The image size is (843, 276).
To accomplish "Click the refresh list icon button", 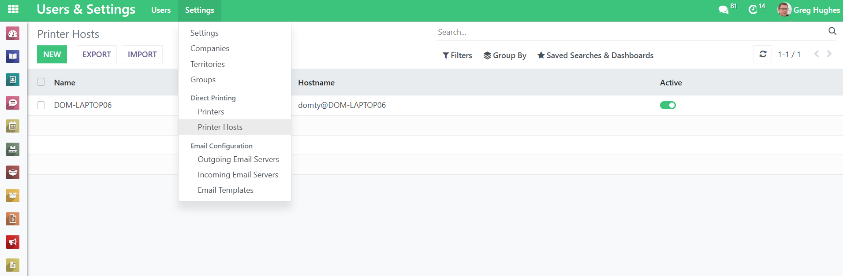I will click(x=763, y=54).
